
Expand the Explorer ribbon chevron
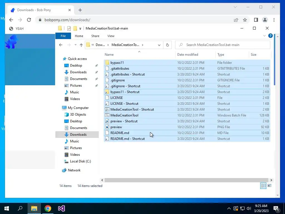[264, 36]
